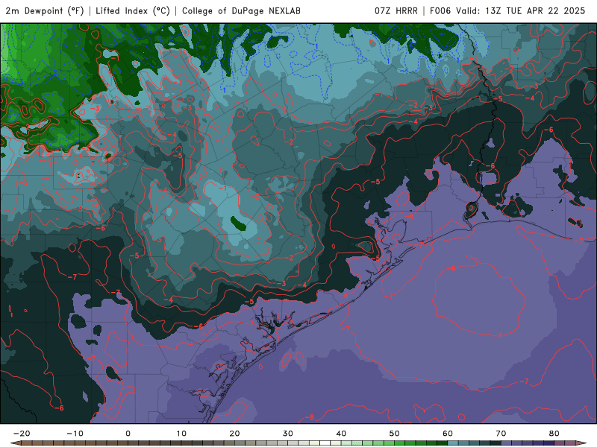Click the 80 label on the color scale
This screenshot has width=597, height=447.
click(554, 434)
